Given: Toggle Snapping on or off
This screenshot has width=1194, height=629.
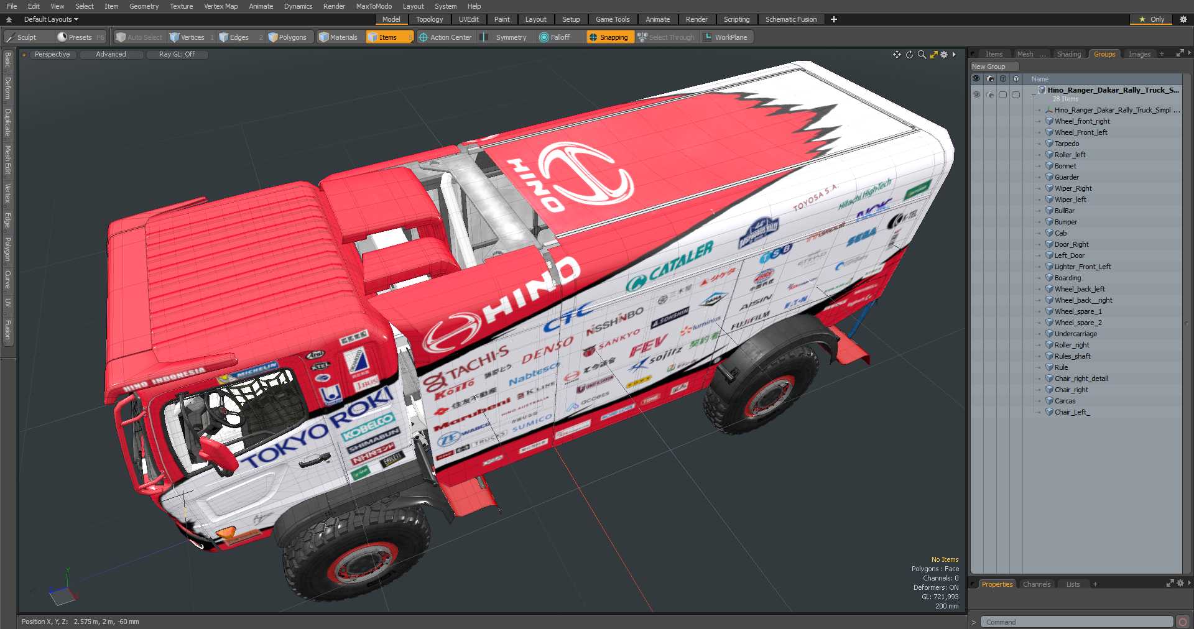Looking at the screenshot, I should (x=609, y=37).
